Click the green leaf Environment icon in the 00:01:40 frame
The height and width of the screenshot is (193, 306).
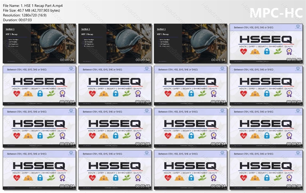(278, 52)
